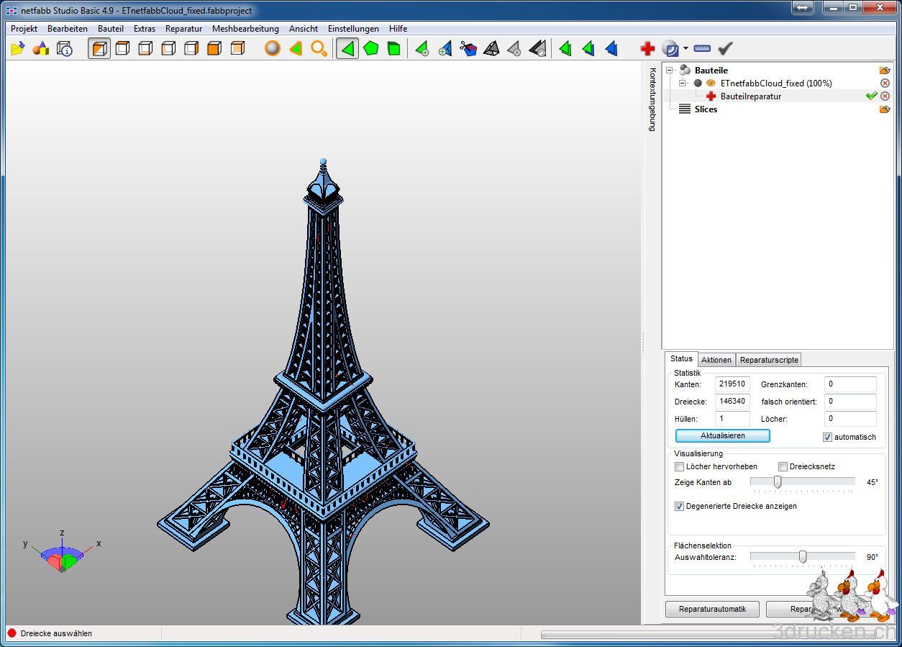The width and height of the screenshot is (902, 647).
Task: Click the open project folder icon
Action: [x=18, y=48]
